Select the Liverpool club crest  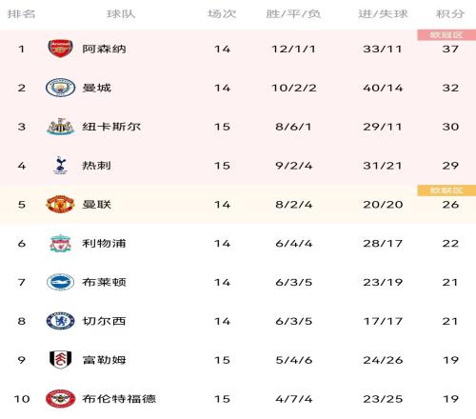coord(60,243)
